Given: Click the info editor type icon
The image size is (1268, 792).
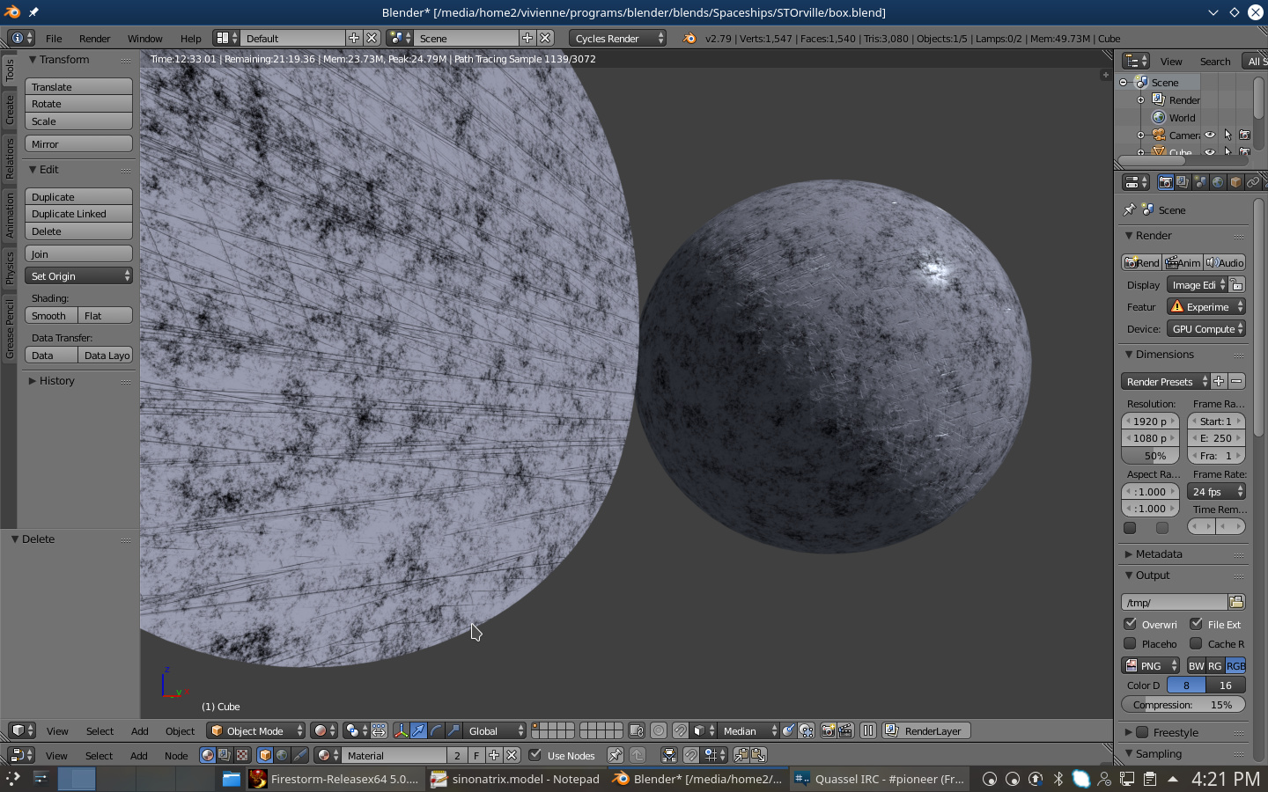Looking at the screenshot, I should point(21,38).
